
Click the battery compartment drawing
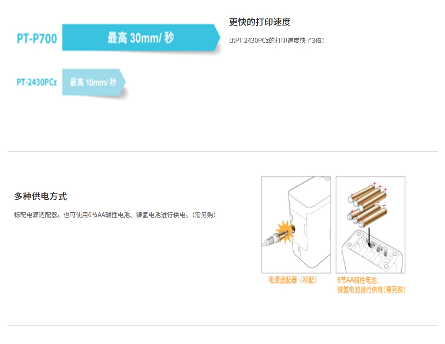372,252
